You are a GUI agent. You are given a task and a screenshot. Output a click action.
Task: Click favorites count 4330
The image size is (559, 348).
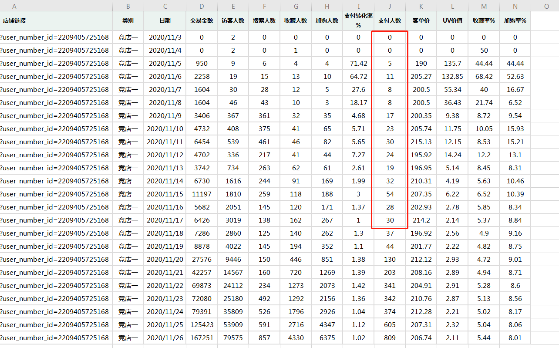pyautogui.click(x=296, y=338)
